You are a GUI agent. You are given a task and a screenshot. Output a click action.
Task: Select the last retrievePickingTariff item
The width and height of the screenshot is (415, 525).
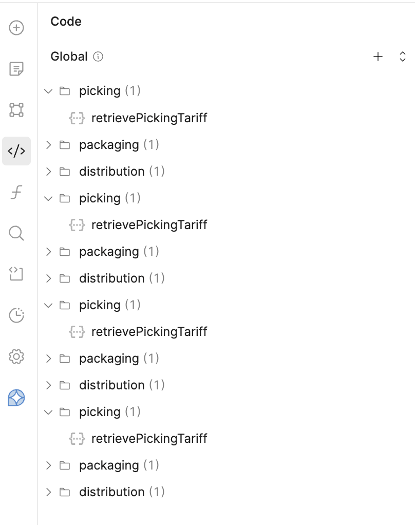(149, 439)
